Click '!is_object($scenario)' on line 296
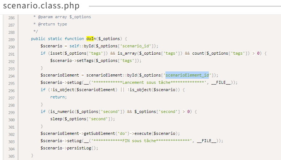The width and height of the screenshot is (281, 160). 152,90
